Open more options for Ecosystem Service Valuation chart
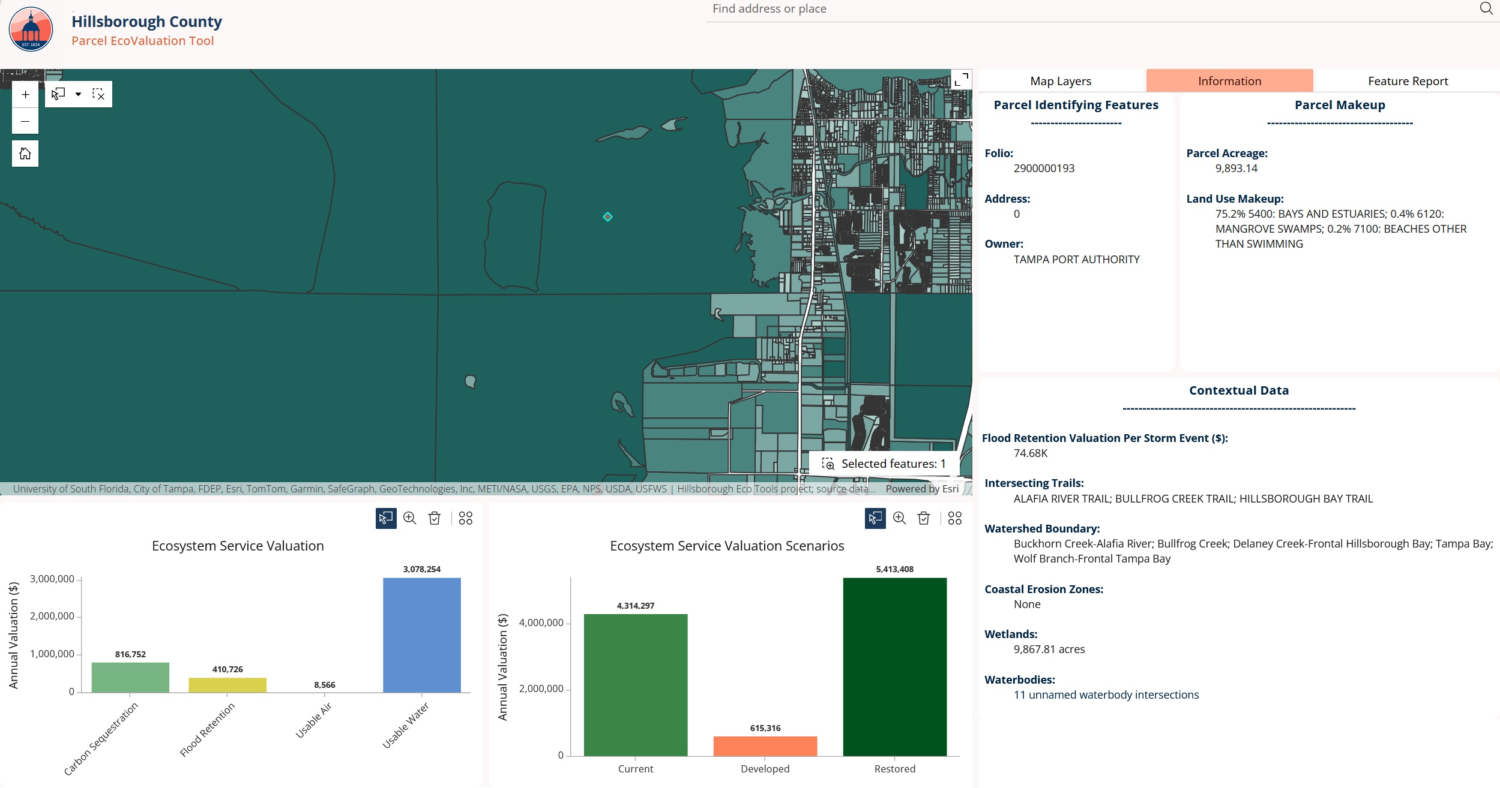Screen dimensions: 1500x788 (466, 518)
